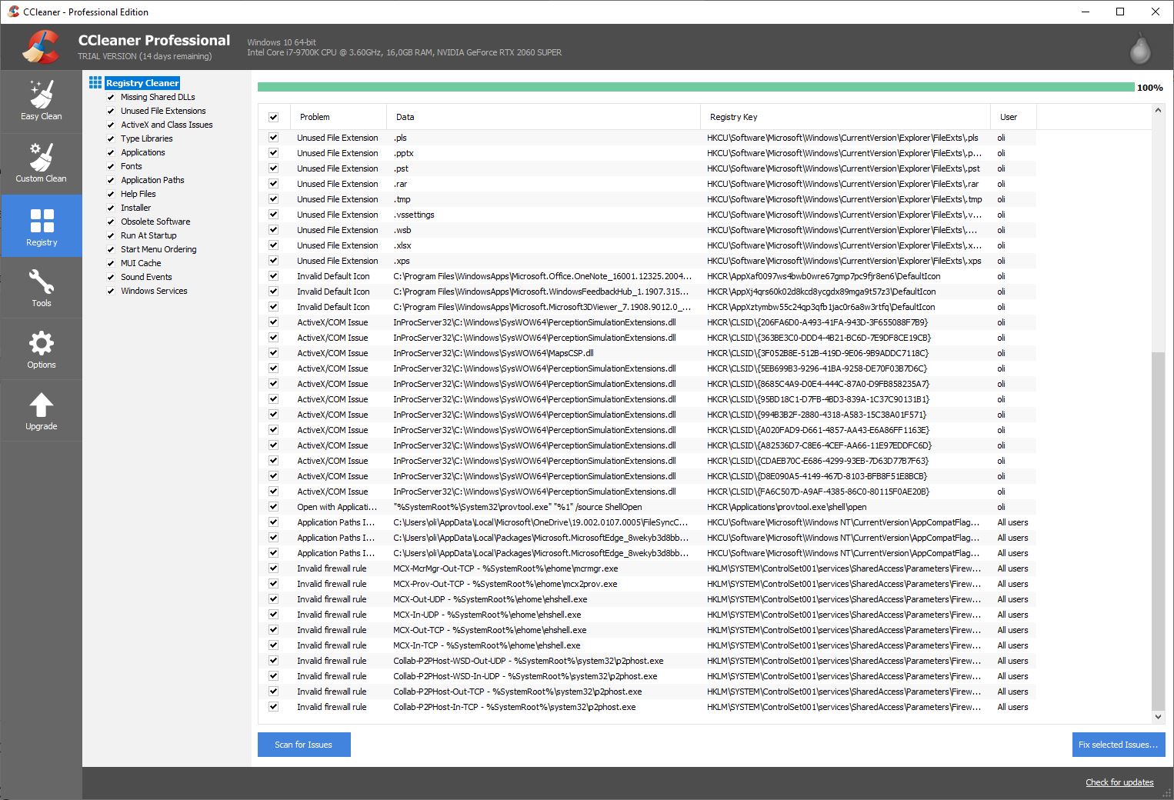This screenshot has width=1174, height=800.
Task: Click Fix selected Issues button
Action: tap(1119, 745)
